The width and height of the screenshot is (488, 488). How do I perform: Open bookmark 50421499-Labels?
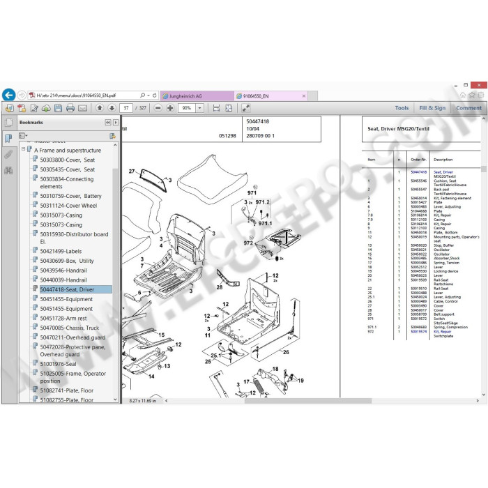61,251
